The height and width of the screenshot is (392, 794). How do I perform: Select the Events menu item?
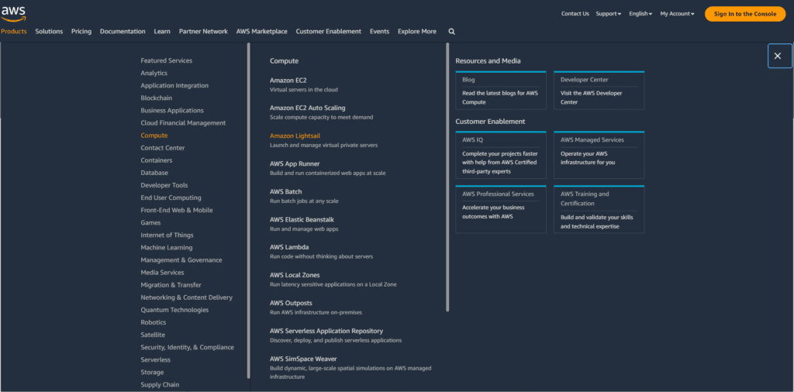point(379,31)
